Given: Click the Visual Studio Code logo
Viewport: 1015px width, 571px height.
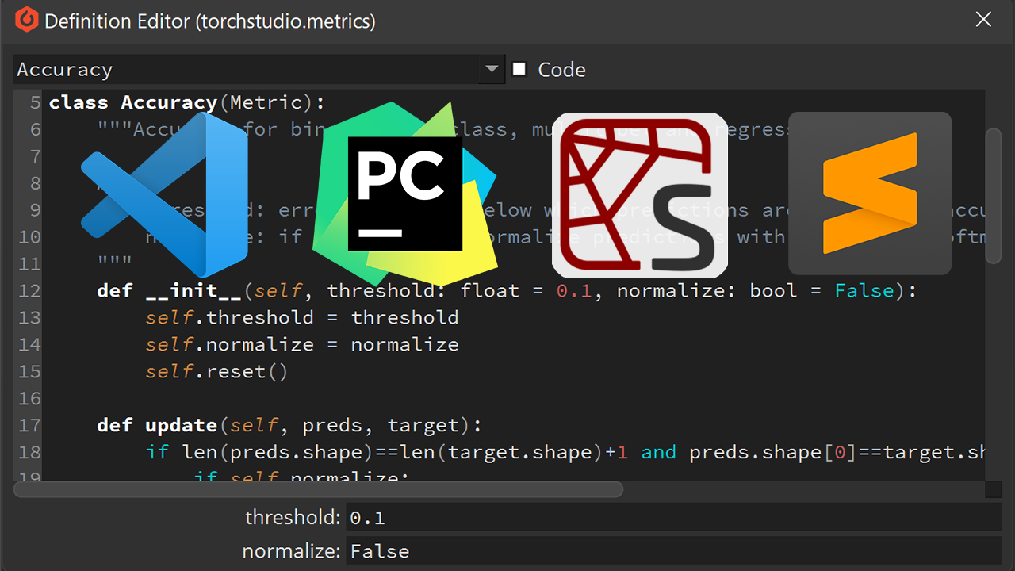Looking at the screenshot, I should (164, 194).
